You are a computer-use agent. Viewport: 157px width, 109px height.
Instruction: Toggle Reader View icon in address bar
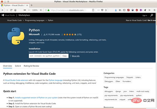[x=93, y=10]
